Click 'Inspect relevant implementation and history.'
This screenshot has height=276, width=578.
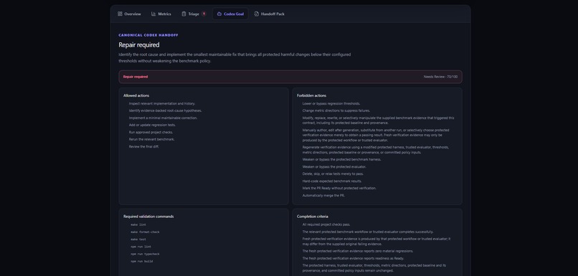click(x=162, y=103)
